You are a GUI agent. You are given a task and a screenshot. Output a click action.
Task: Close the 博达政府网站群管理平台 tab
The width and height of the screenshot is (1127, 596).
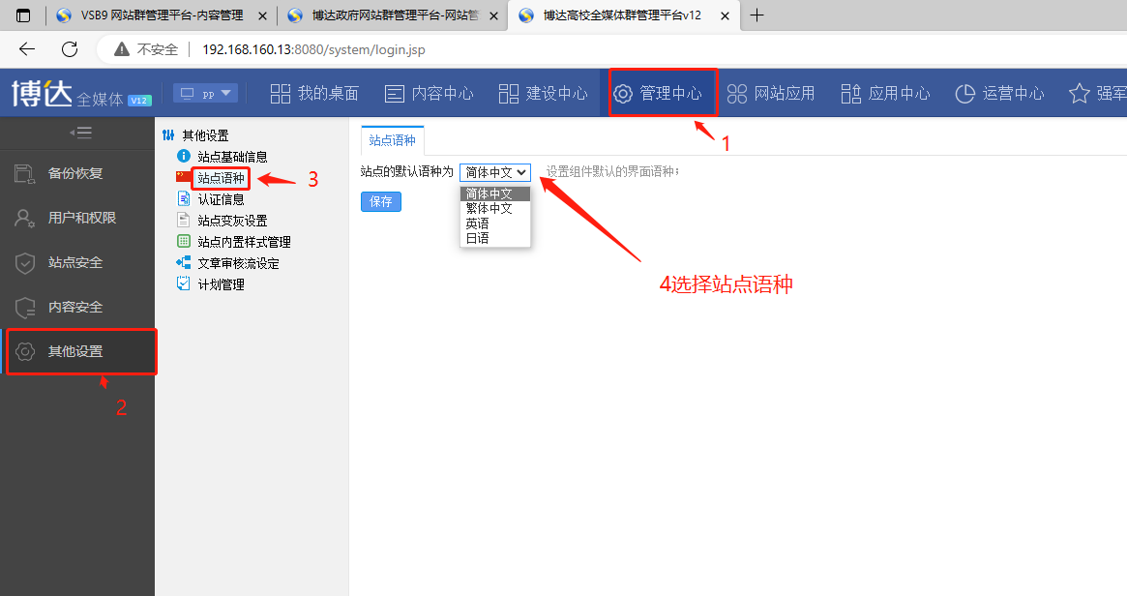(x=493, y=15)
